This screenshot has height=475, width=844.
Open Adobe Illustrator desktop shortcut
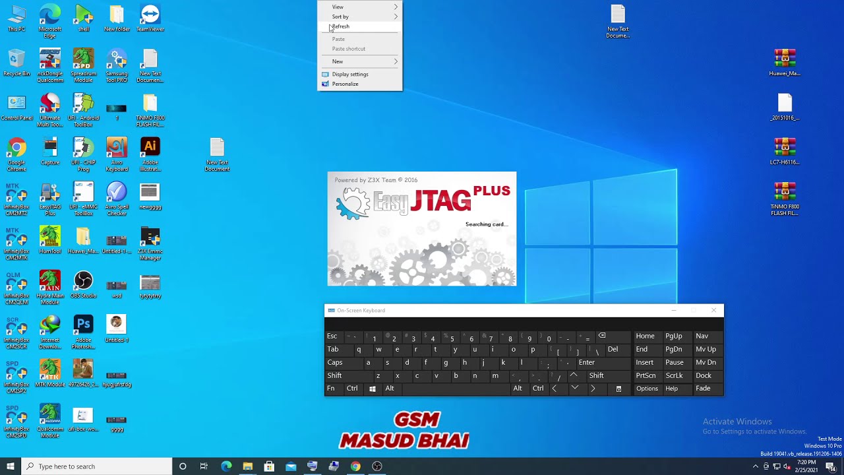point(150,154)
